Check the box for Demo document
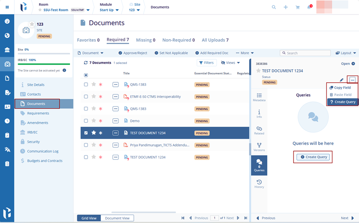Image resolution: width=359 pixels, height=223 pixels. click(86, 121)
